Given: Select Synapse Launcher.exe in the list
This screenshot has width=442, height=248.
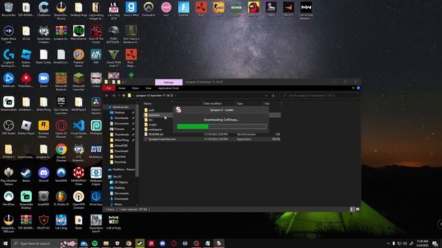Looking at the screenshot, I should (x=212, y=139).
